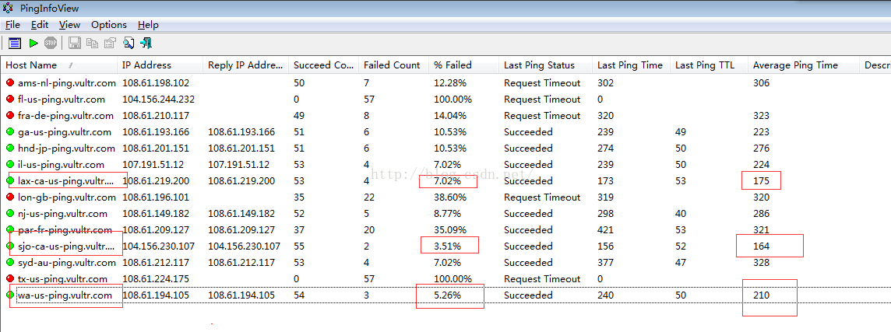
Task: Sort by the Host Name column header
Action: pos(33,65)
